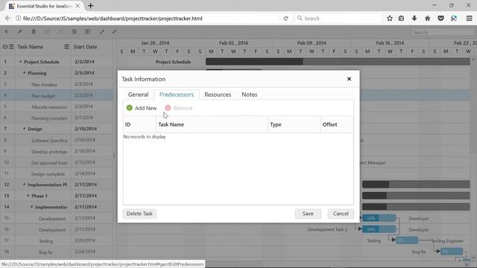Click the site information icon in address bar
The height and width of the screenshot is (268, 477).
pos(18,18)
